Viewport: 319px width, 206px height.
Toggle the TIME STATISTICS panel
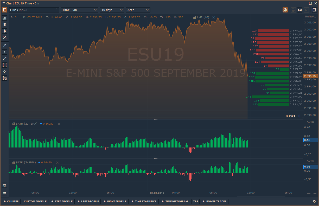[144, 201]
